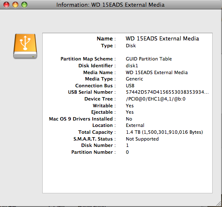Click the 'Name' field label
The width and height of the screenshot is (222, 207).
105,39
